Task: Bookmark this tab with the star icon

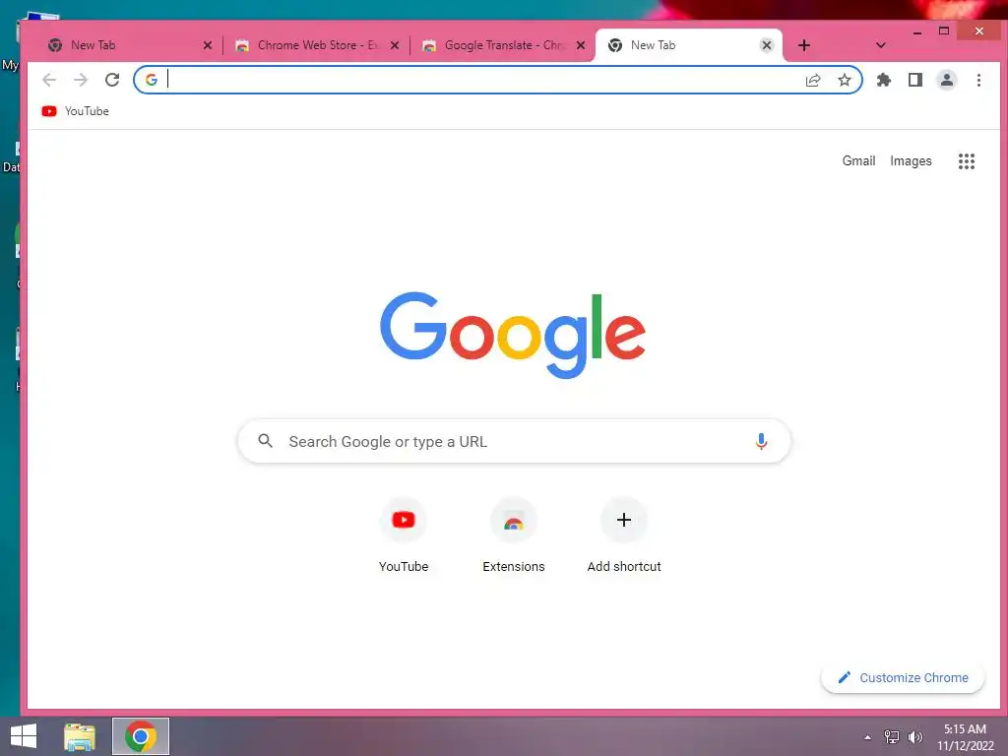Action: (x=844, y=80)
